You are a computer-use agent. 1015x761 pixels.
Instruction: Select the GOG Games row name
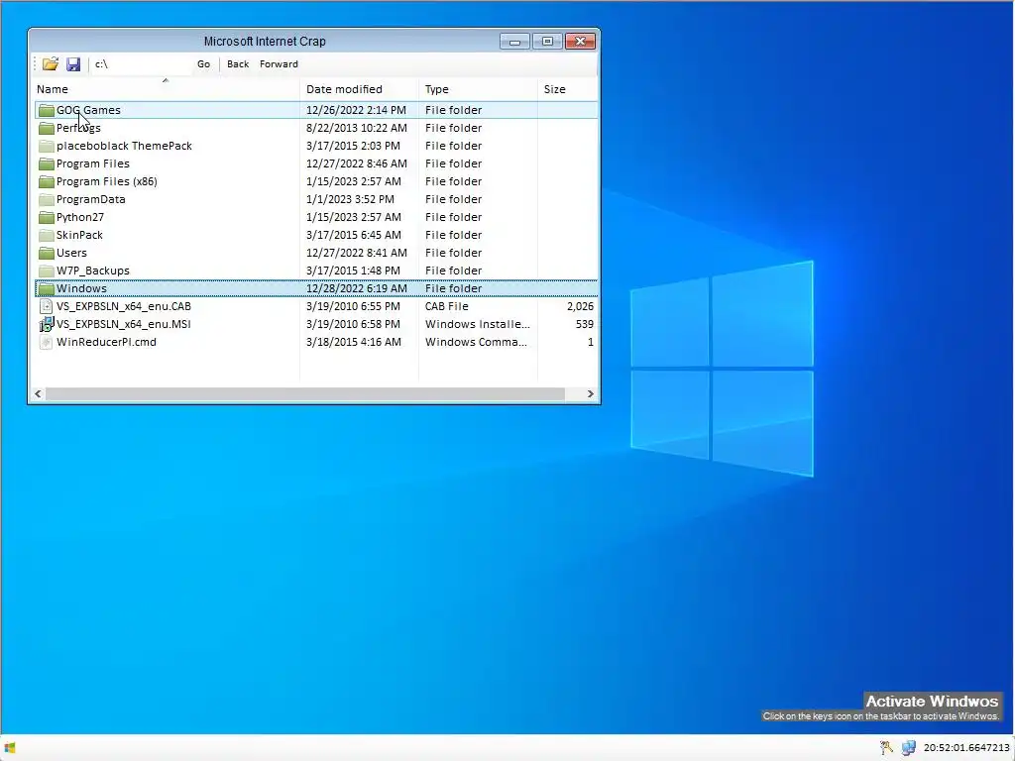click(88, 110)
